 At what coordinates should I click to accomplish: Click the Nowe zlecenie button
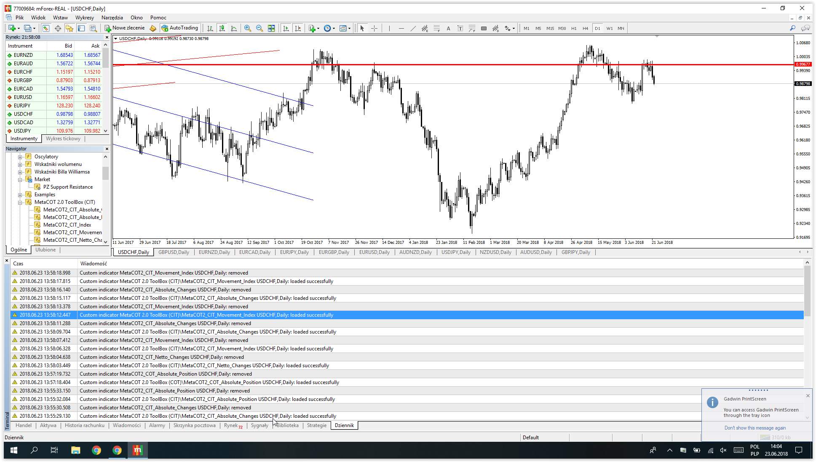coord(125,28)
